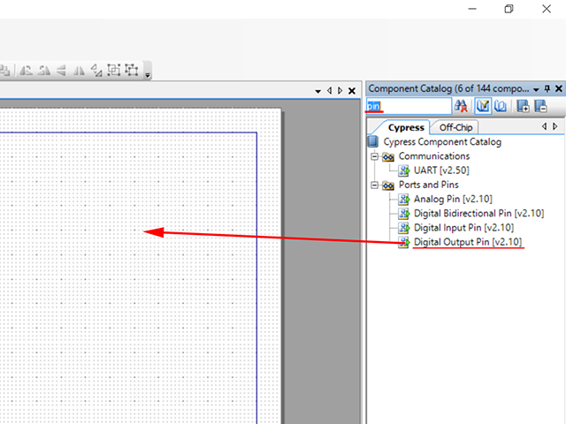This screenshot has height=424, width=566.
Task: Select the Ports and Pins folder
Action: pos(428,185)
